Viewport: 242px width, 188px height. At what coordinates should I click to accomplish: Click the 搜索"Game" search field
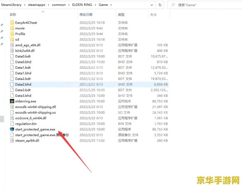click(x=205, y=5)
